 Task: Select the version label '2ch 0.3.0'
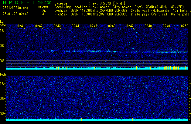coord(44,3)
